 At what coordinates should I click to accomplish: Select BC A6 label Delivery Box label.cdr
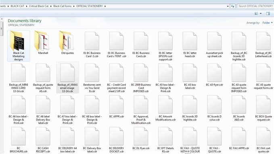(43, 110)
